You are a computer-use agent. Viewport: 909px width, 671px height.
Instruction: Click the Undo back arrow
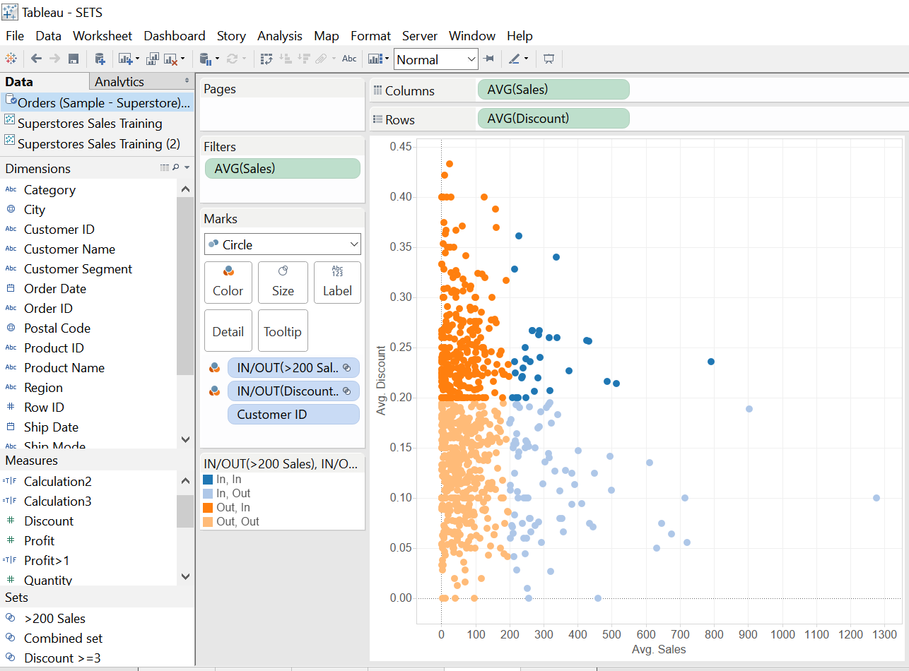click(x=36, y=59)
